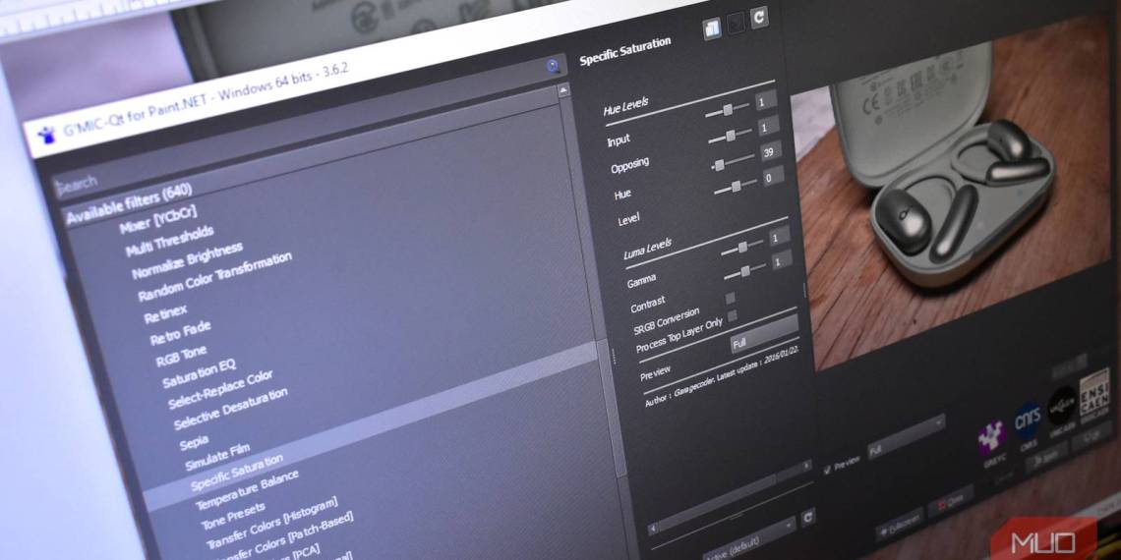Select the Selective Desaturation filter

231,410
